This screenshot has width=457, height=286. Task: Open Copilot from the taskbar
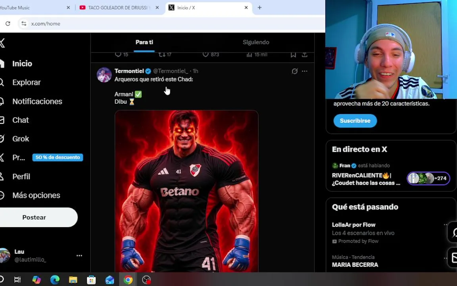click(36, 280)
